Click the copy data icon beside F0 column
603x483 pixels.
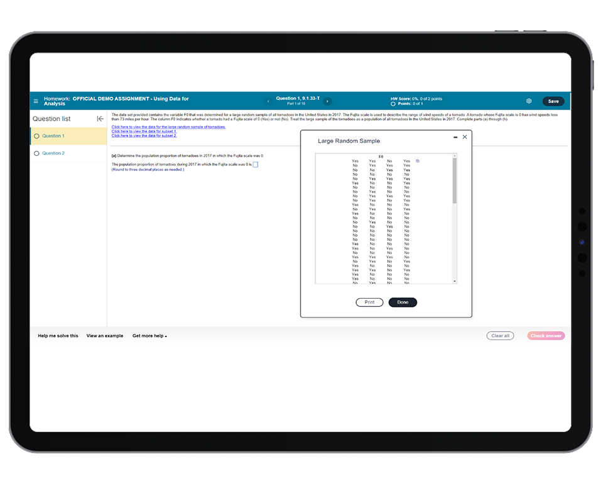(418, 161)
